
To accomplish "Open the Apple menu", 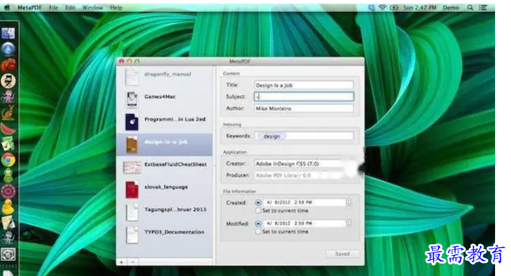I will (x=7, y=8).
